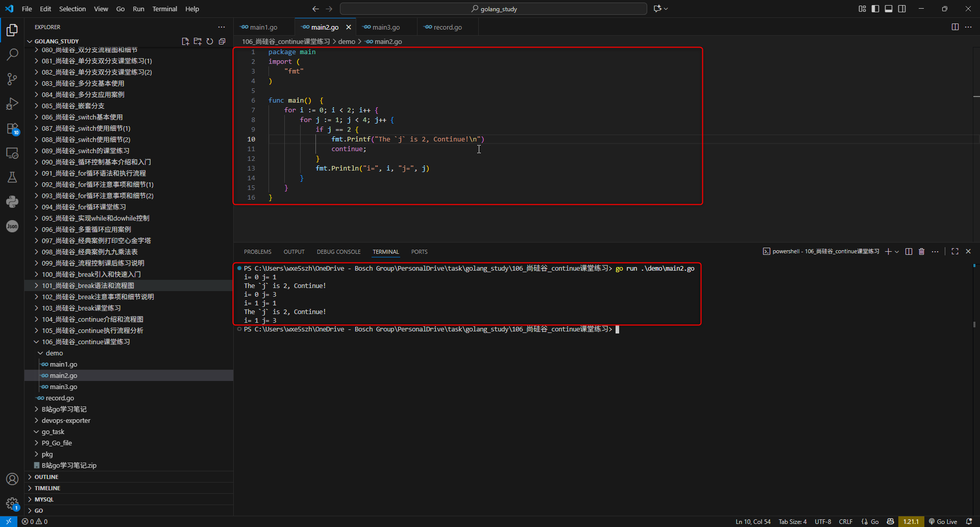980x527 pixels.
Task: Show notifications bell in status bar
Action: [x=969, y=521]
